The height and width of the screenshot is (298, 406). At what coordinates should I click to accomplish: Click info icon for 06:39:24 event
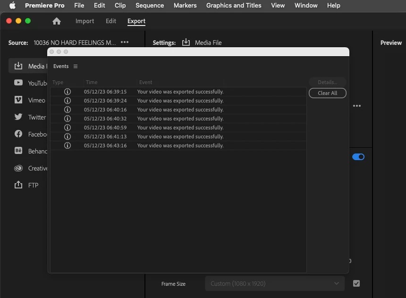click(x=68, y=101)
